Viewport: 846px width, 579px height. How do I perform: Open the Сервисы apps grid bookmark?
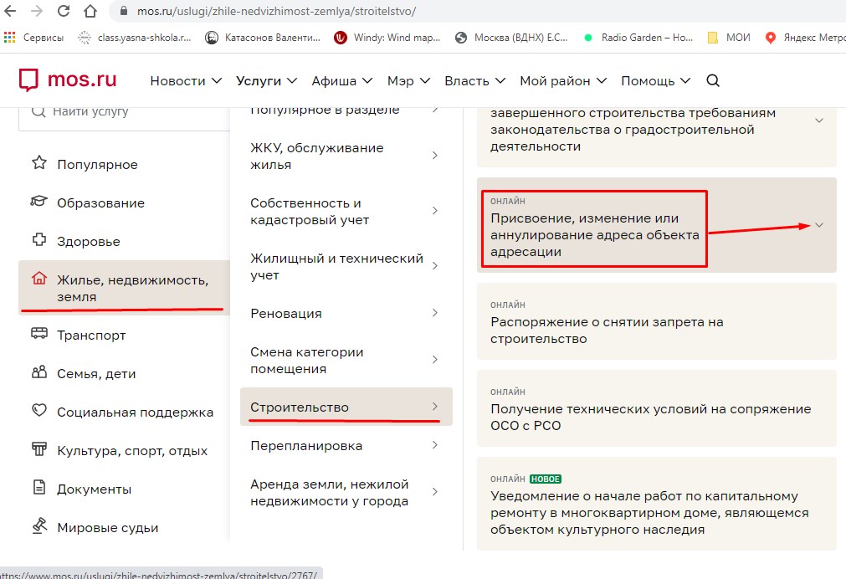pos(33,37)
